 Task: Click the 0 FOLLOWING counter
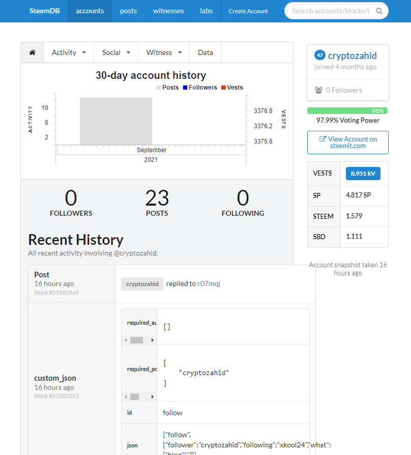click(243, 203)
